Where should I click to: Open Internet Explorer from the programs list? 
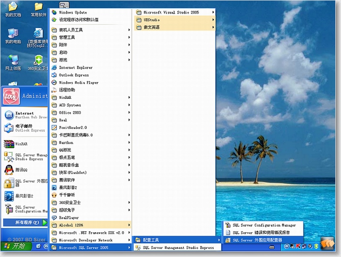(x=76, y=68)
